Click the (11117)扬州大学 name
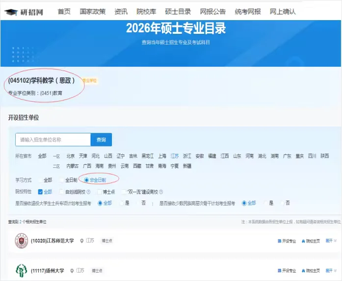342x281 pixels. click(47, 271)
